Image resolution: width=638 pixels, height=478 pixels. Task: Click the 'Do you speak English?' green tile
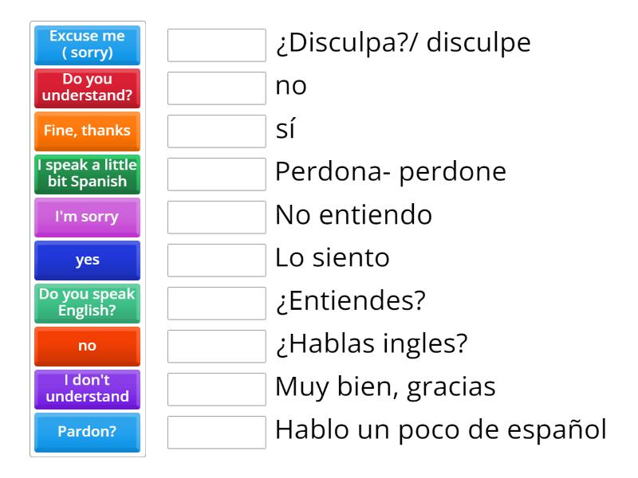click(x=87, y=304)
